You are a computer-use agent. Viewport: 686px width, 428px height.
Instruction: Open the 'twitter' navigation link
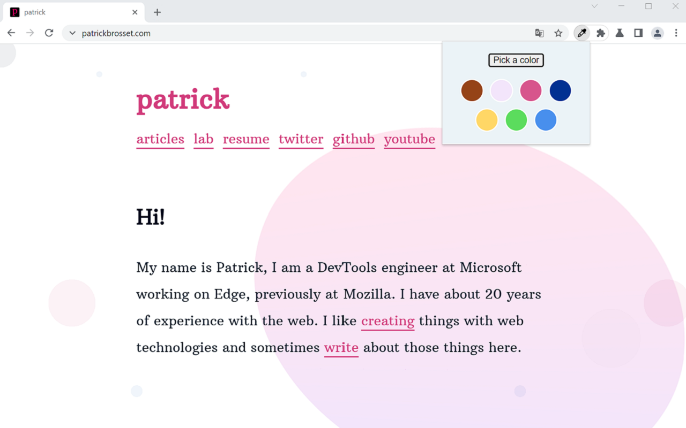[301, 140]
